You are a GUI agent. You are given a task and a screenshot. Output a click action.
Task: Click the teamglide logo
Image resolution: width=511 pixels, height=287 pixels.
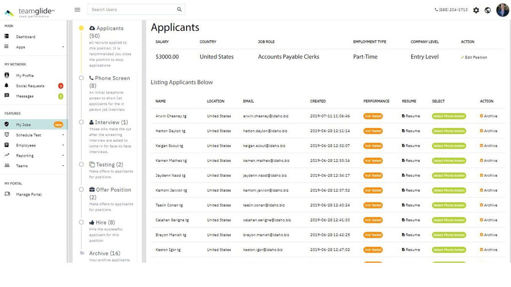point(30,13)
